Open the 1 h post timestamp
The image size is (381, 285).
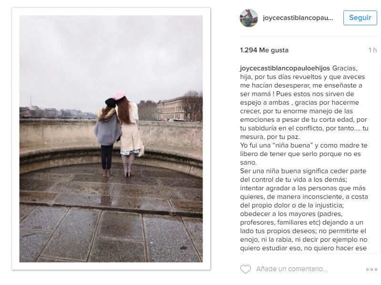pyautogui.click(x=372, y=50)
